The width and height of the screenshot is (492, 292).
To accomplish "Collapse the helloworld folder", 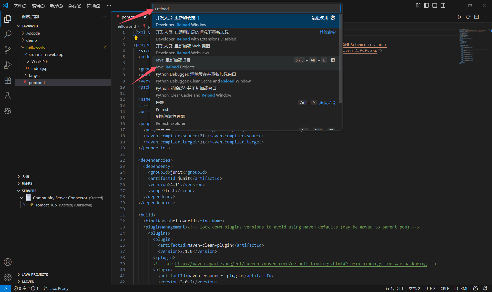I will click(36, 47).
